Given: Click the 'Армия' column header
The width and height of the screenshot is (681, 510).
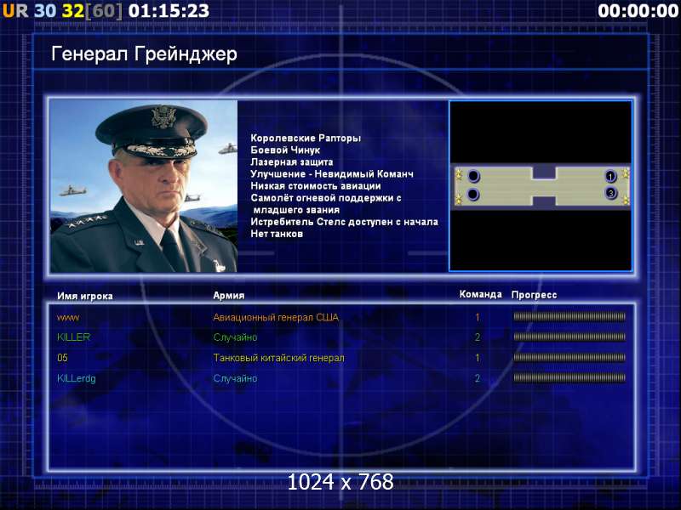Looking at the screenshot, I should click(x=228, y=296).
